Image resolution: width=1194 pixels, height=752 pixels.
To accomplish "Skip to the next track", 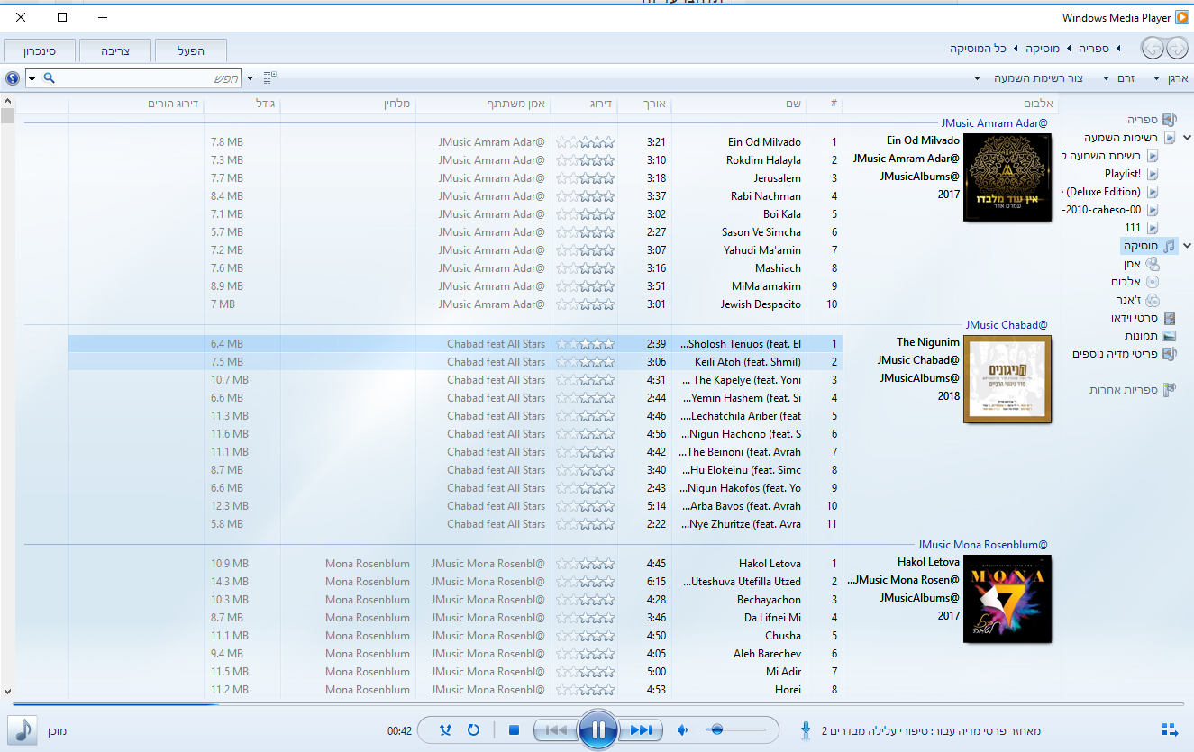I will [x=639, y=730].
